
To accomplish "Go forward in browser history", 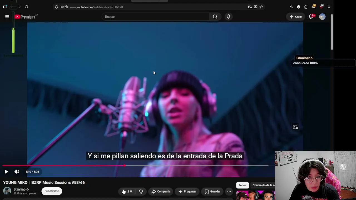I will (x=19, y=7).
